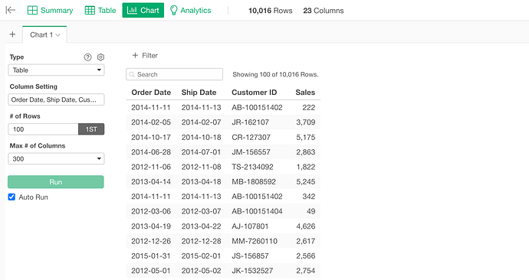Open chart type help question icon
The image size is (529, 280).
(87, 57)
